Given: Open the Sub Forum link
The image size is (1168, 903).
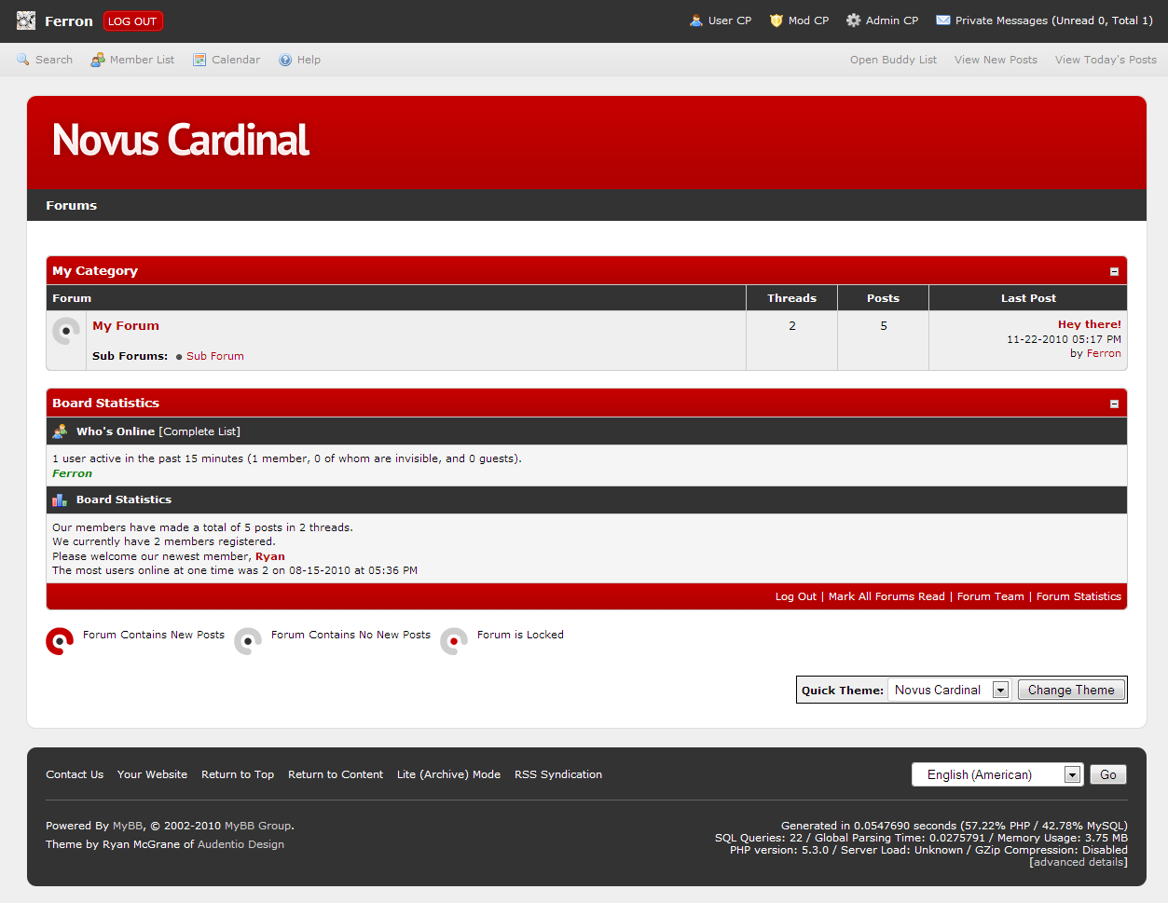Looking at the screenshot, I should point(214,356).
